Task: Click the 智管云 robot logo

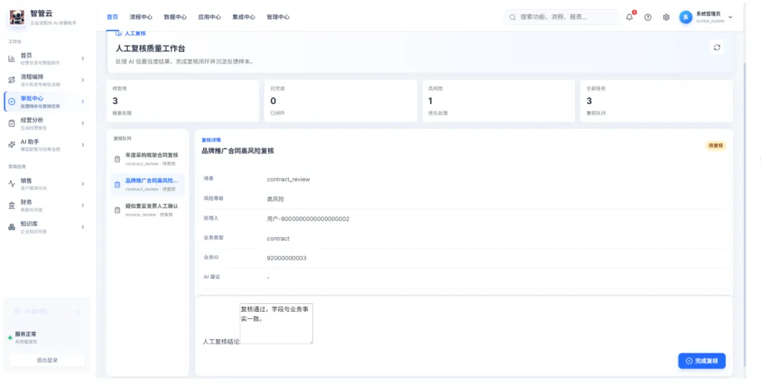Action: (x=17, y=18)
